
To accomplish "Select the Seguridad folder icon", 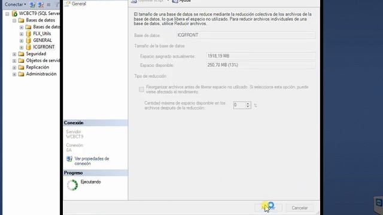I will click(x=22, y=54).
